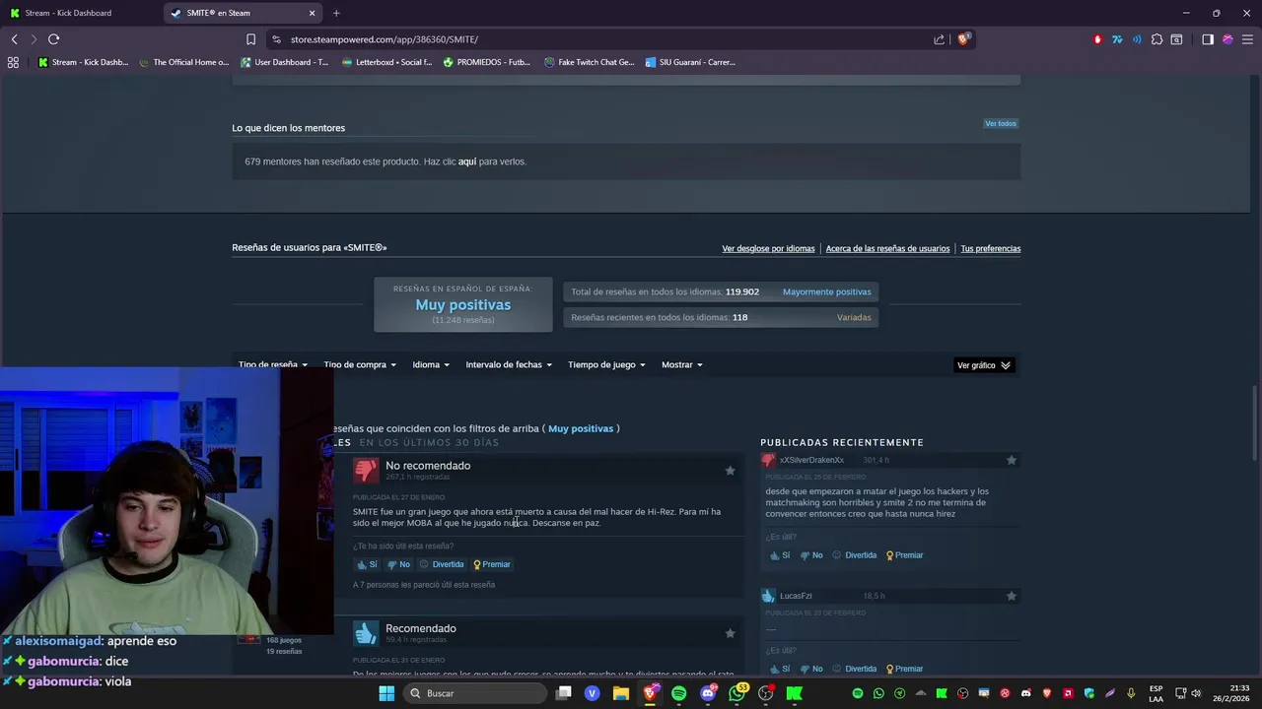Open the Mostrar dropdown
This screenshot has width=1262, height=709.
point(682,364)
